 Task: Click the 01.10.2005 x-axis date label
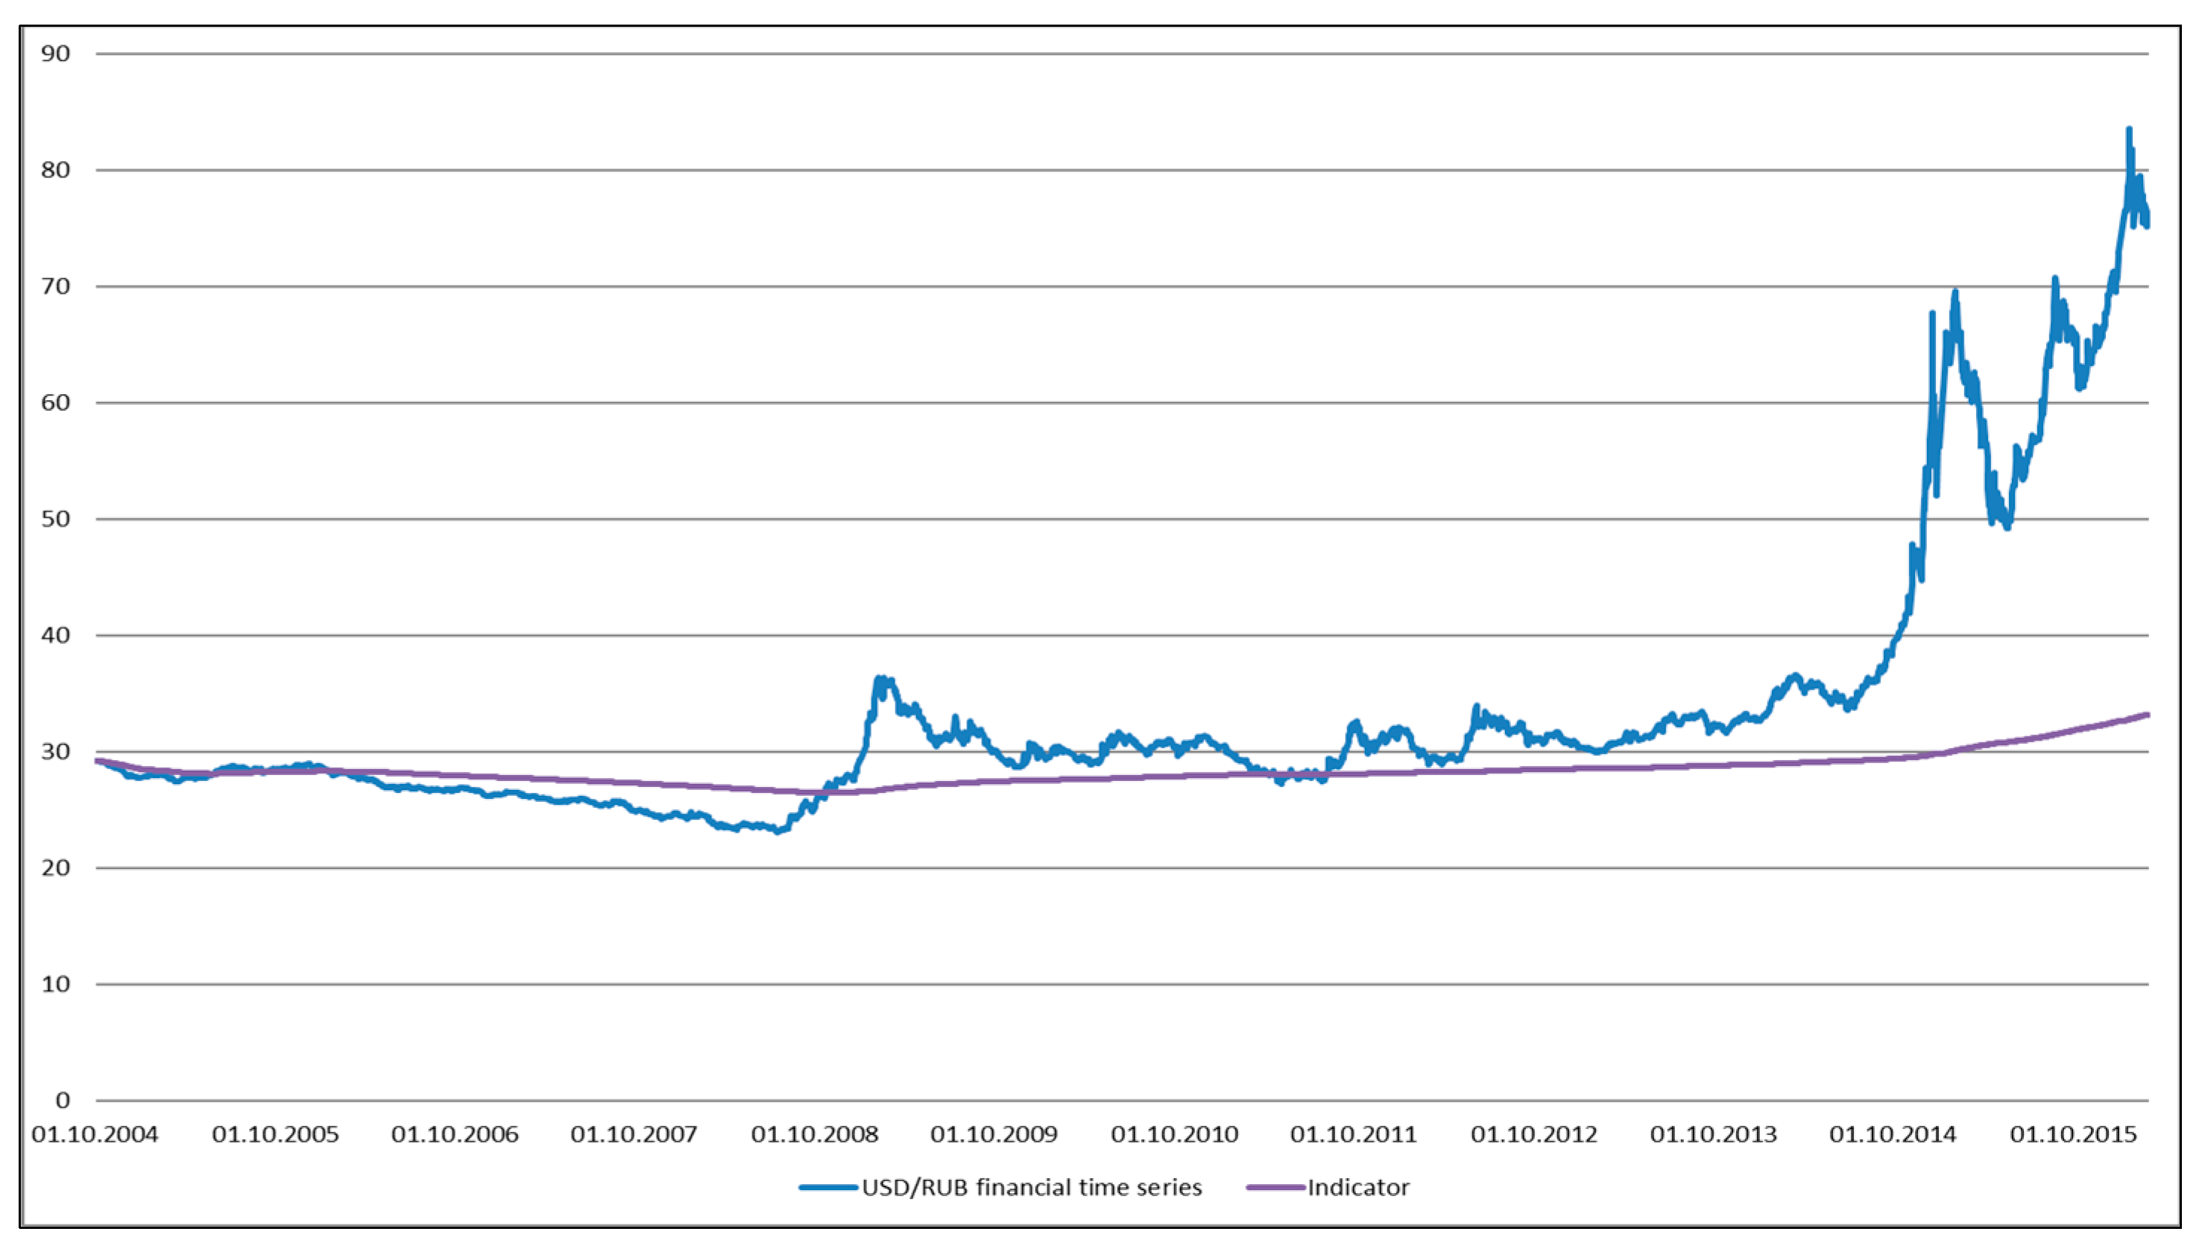tap(275, 1134)
